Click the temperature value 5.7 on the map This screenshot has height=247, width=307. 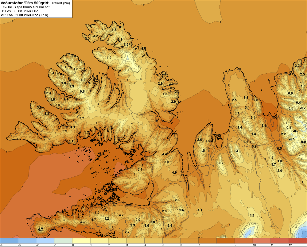pos(115,204)
